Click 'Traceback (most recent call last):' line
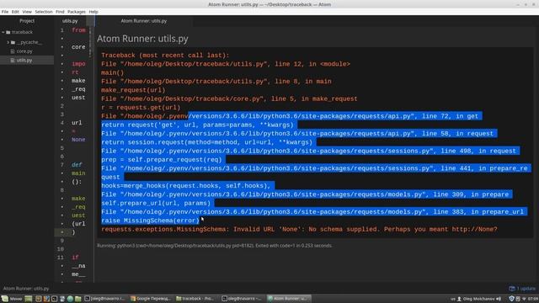This screenshot has height=303, width=539. [x=165, y=56]
